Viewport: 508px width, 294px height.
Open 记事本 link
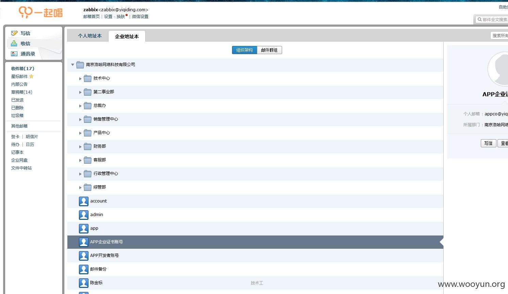(17, 152)
